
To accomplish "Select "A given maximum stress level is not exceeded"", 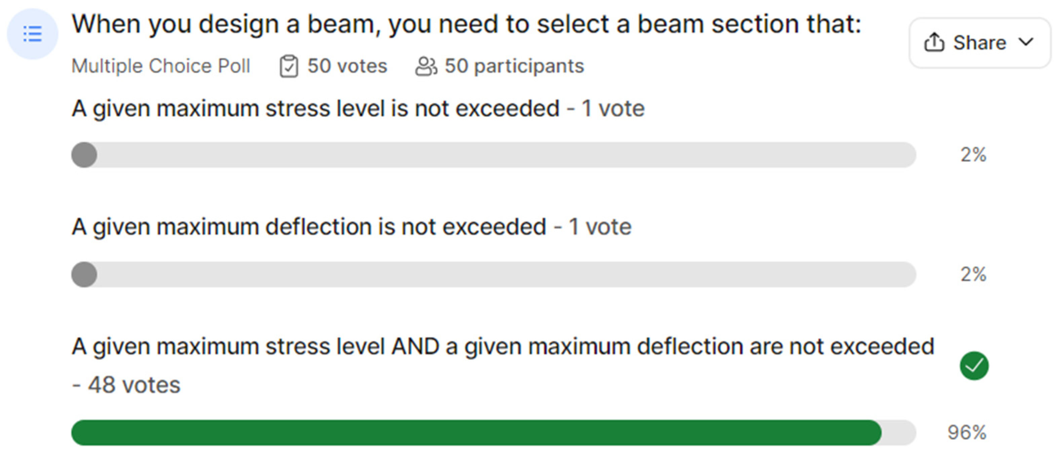I will 315,109.
